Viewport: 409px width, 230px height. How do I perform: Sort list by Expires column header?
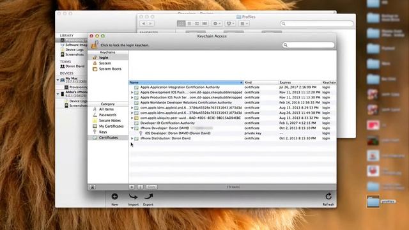(x=300, y=82)
